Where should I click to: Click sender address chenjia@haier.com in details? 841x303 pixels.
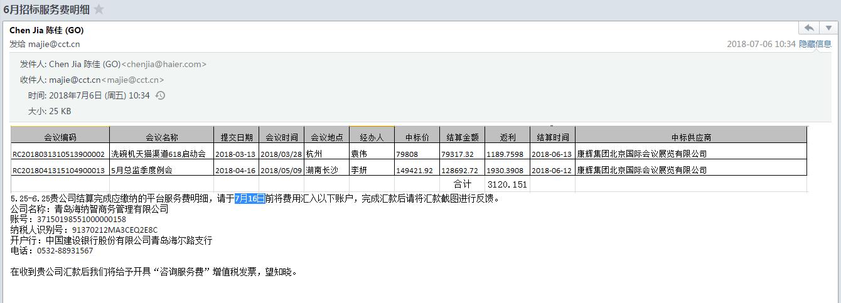164,64
